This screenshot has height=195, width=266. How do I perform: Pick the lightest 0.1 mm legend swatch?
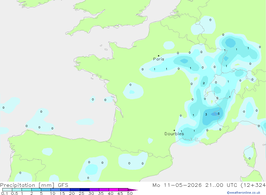(7, 190)
